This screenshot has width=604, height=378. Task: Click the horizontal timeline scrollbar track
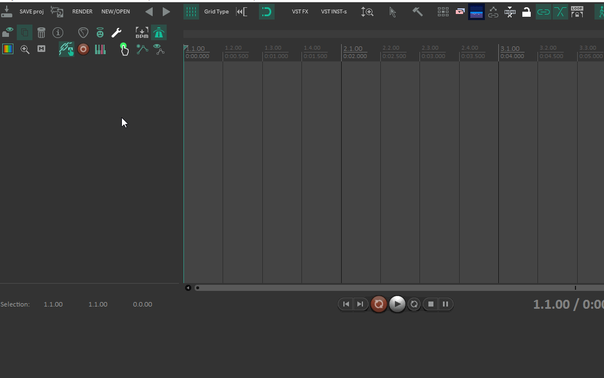pyautogui.click(x=398, y=288)
